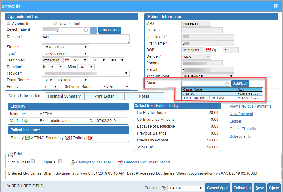Screen dimensions: 283x192
Task: Open the Start time calendar picker icon
Action: coord(67,61)
